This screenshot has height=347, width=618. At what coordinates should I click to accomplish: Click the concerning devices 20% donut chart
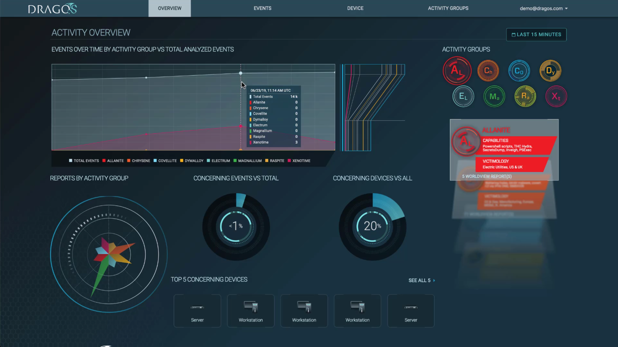click(373, 227)
